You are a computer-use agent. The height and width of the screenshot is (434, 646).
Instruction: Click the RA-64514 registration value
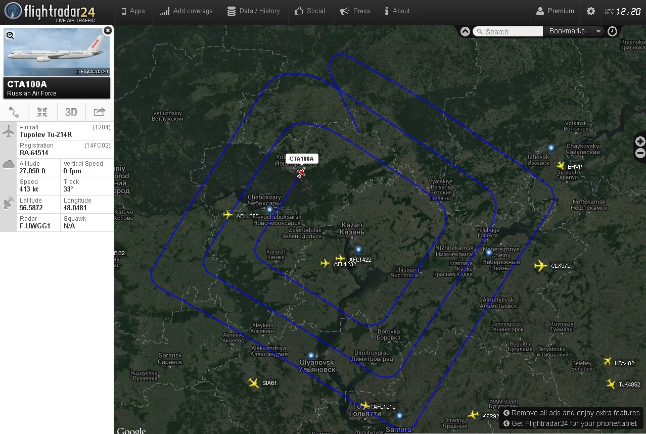[34, 153]
